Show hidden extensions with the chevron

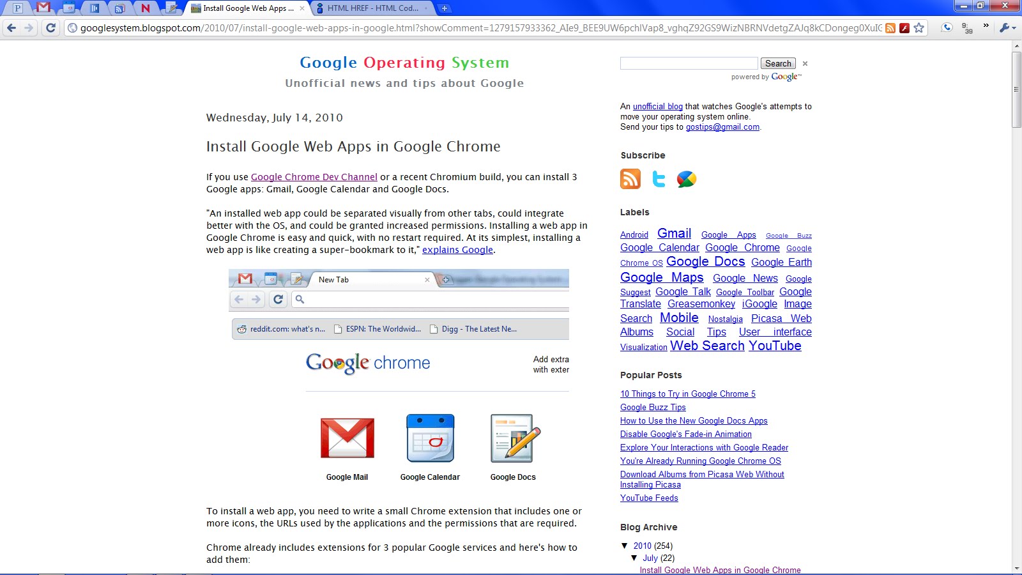pos(986,26)
